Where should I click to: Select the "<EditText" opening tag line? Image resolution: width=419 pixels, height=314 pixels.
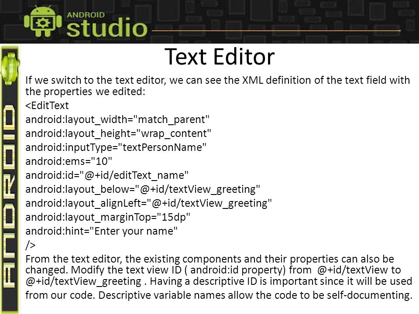pyautogui.click(x=47, y=106)
